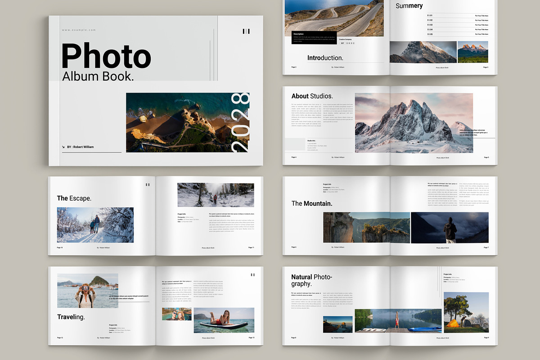
Task: Click 'Page 4' under About Studios
Action: click(294, 157)
